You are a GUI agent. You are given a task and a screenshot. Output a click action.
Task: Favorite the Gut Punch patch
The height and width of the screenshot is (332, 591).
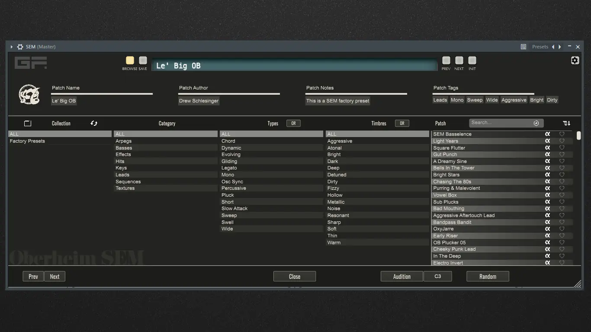562,154
